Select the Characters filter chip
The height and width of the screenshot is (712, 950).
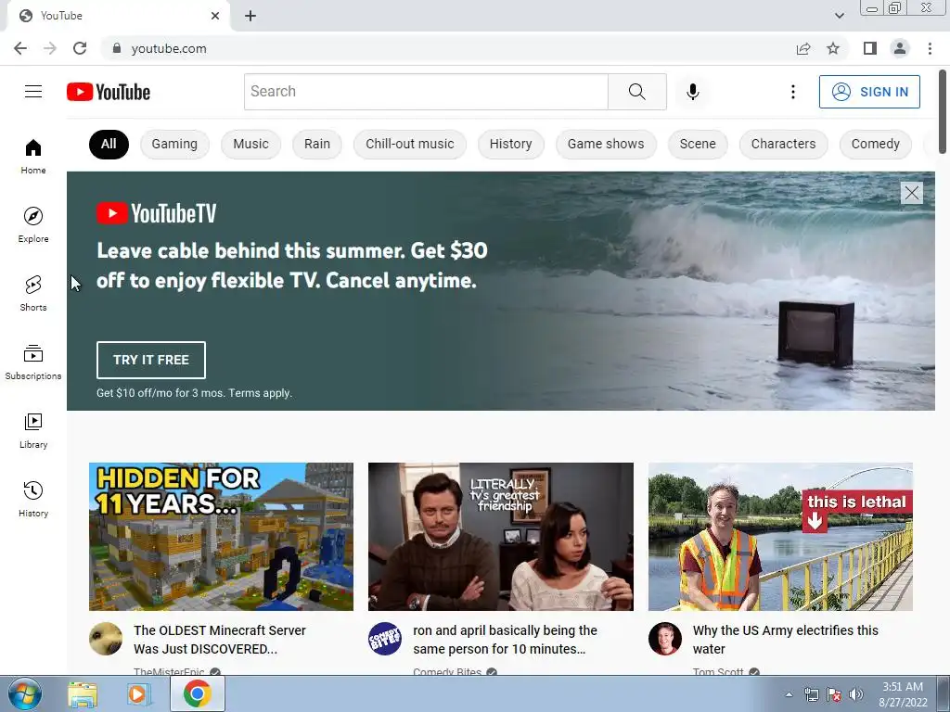pyautogui.click(x=783, y=144)
